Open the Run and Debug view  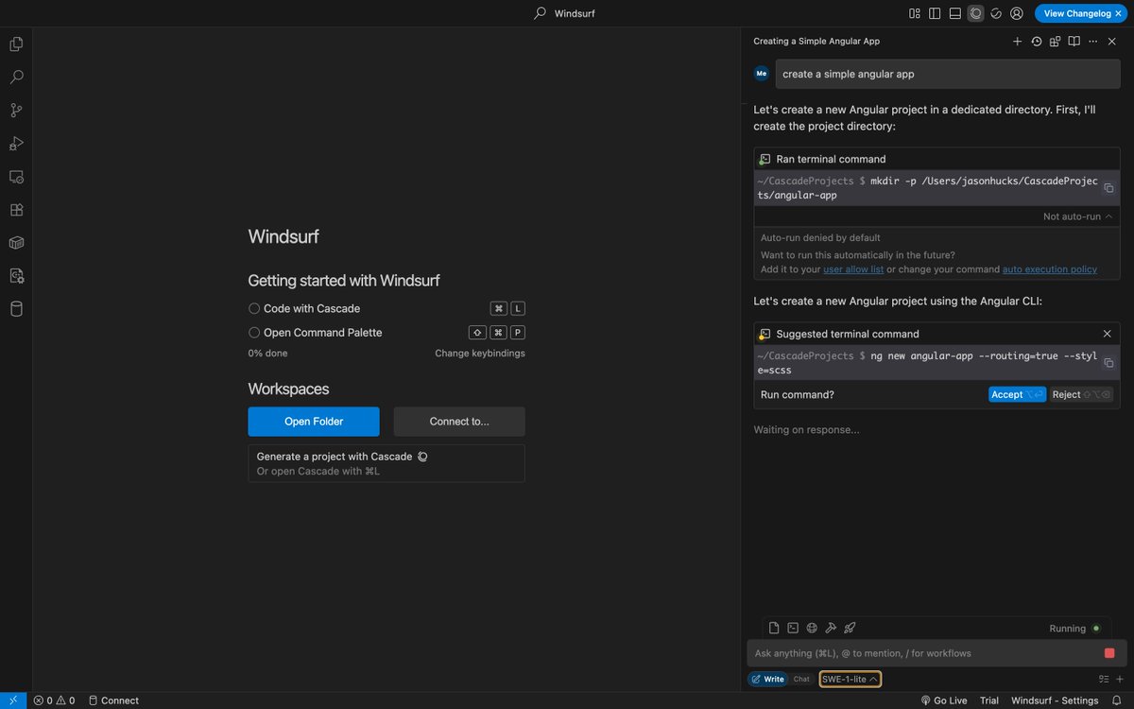pyautogui.click(x=16, y=144)
